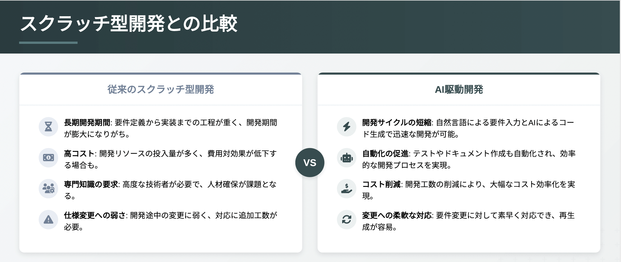Click the round VS badge between cards
Image resolution: width=621 pixels, height=262 pixels.
[310, 163]
